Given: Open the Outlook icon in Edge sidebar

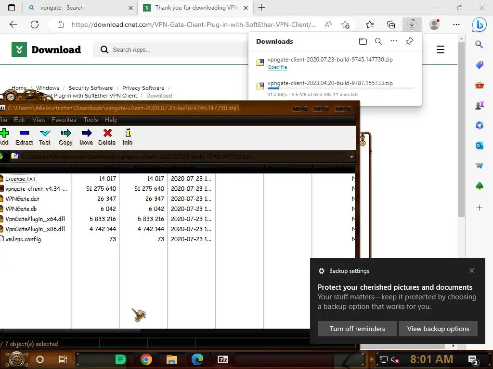Looking at the screenshot, I should coord(479,146).
